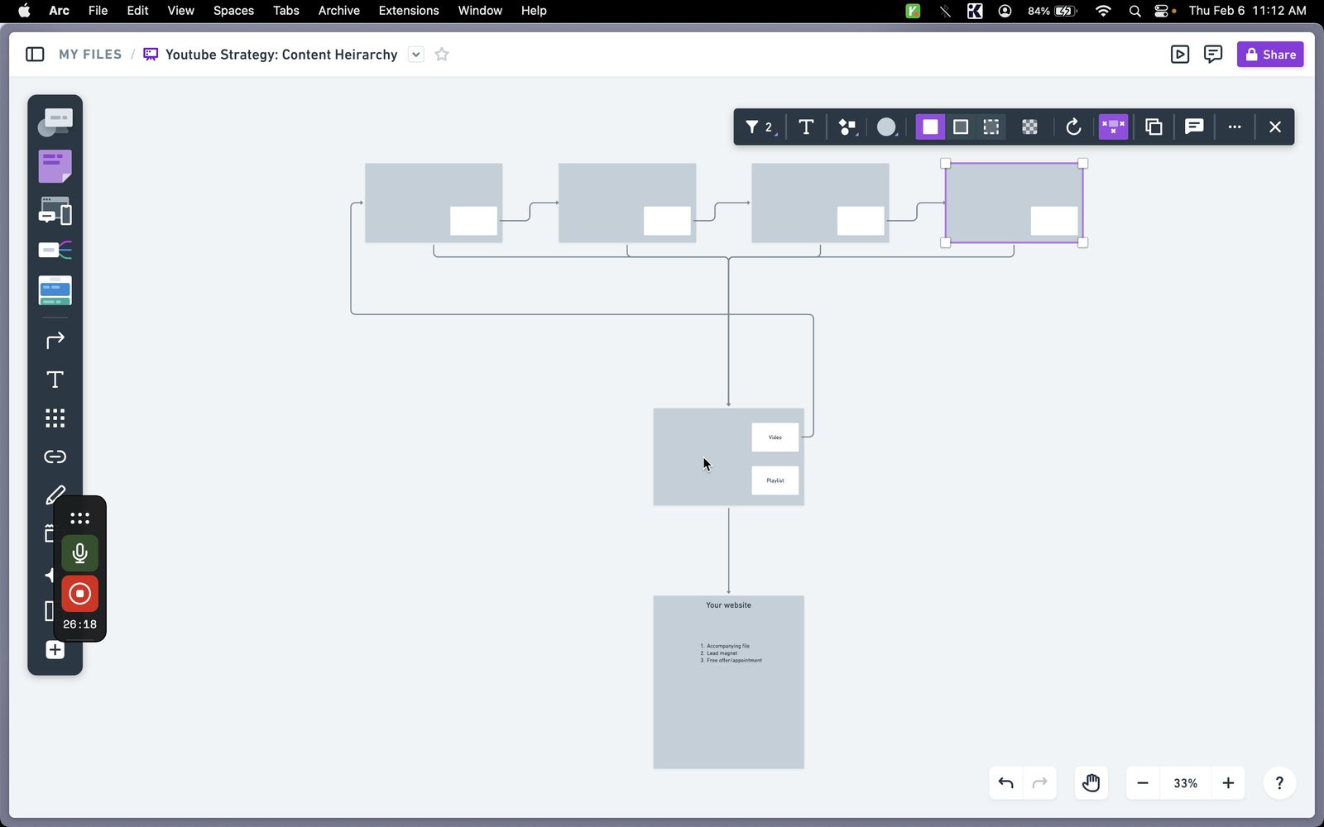Click the 33% zoom level
Viewport: 1324px width, 827px height.
[1185, 783]
